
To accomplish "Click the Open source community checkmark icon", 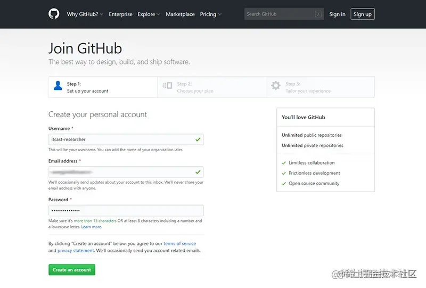I will [284, 184].
